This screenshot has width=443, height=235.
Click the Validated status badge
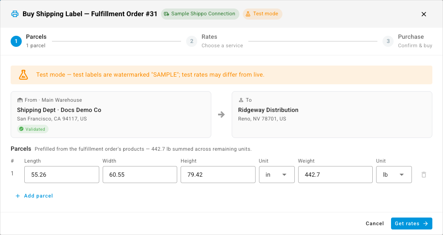click(x=33, y=129)
